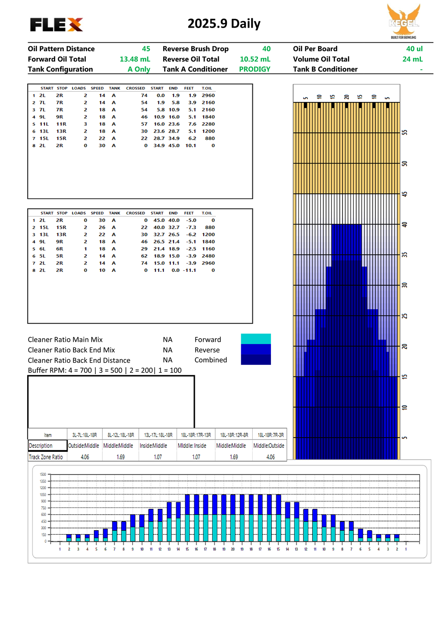Select the 13.48 mL Forward Oil Total value
The height and width of the screenshot is (618, 436).
135,59
